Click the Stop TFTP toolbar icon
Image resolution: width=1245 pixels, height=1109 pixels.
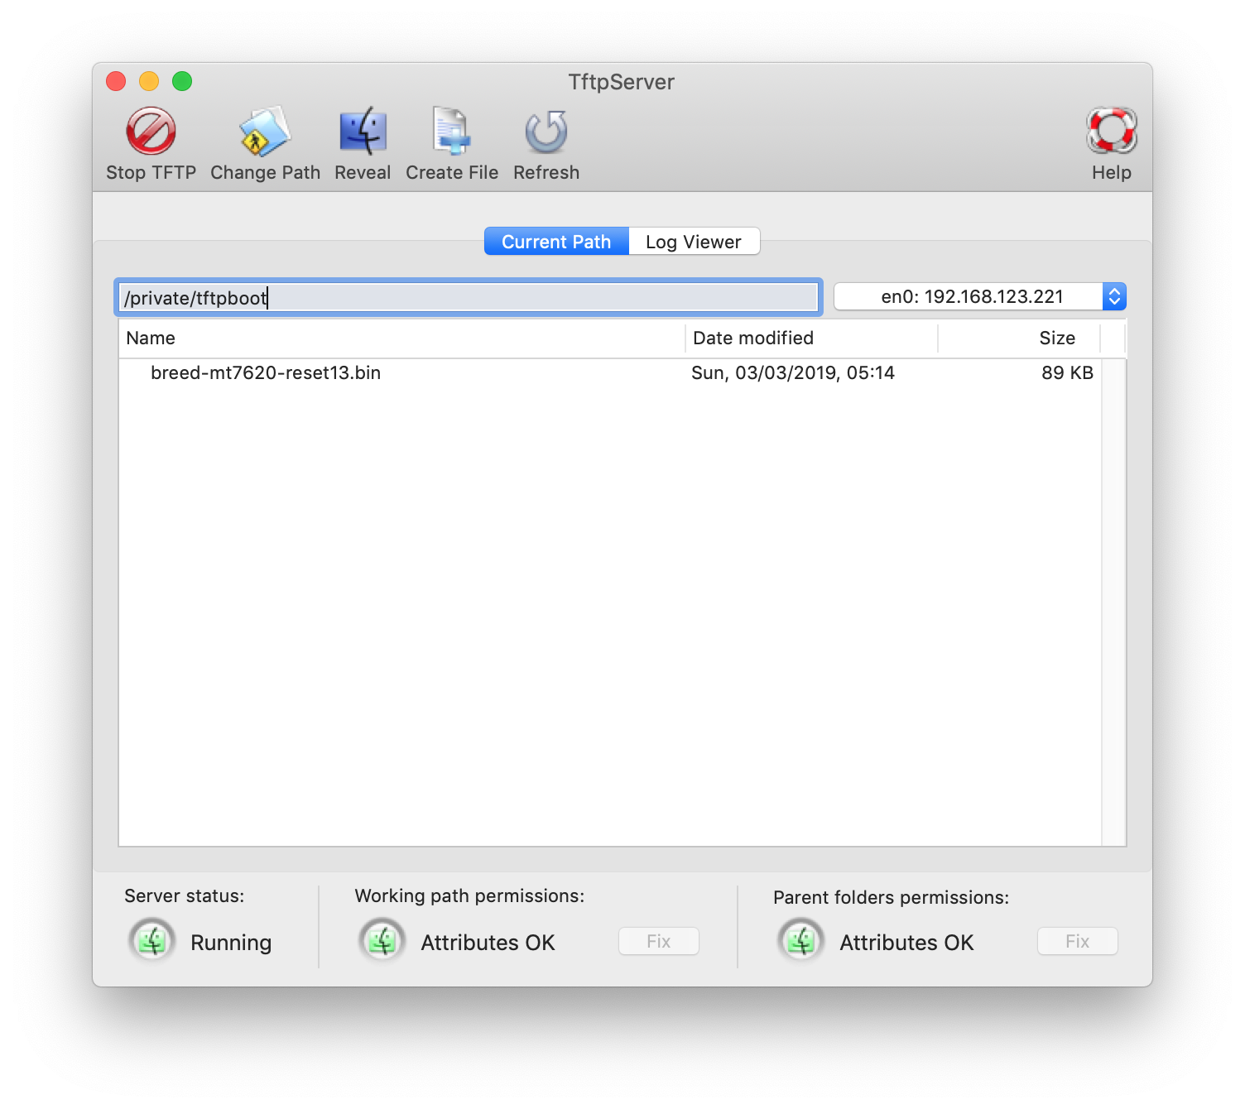pyautogui.click(x=151, y=131)
